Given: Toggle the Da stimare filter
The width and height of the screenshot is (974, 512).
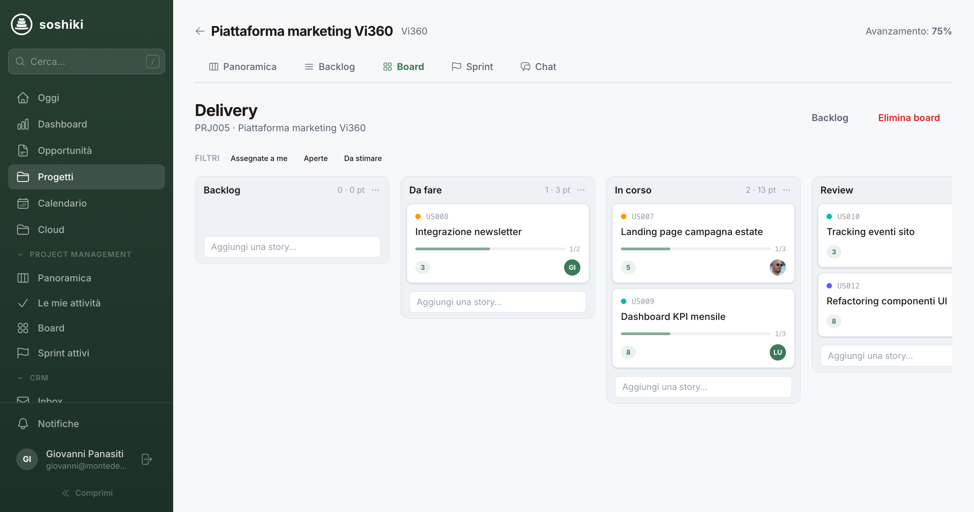Looking at the screenshot, I should click(x=363, y=159).
